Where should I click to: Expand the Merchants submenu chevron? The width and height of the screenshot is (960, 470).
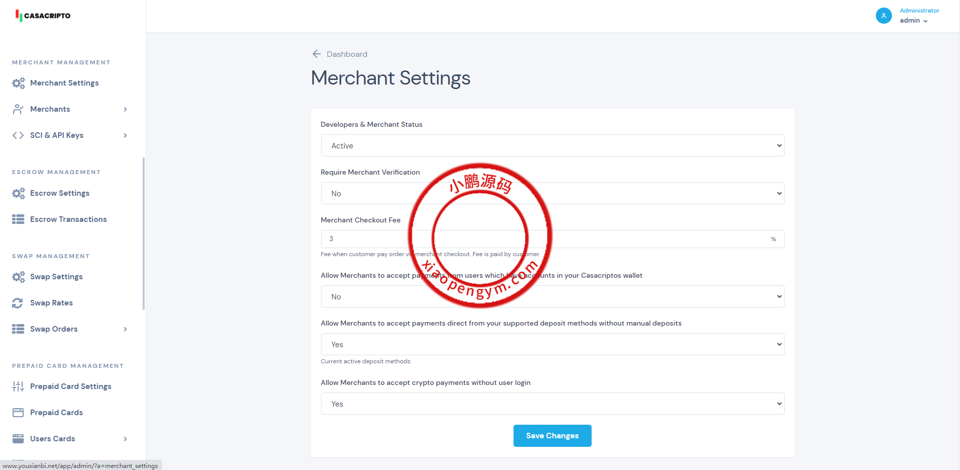(x=125, y=109)
